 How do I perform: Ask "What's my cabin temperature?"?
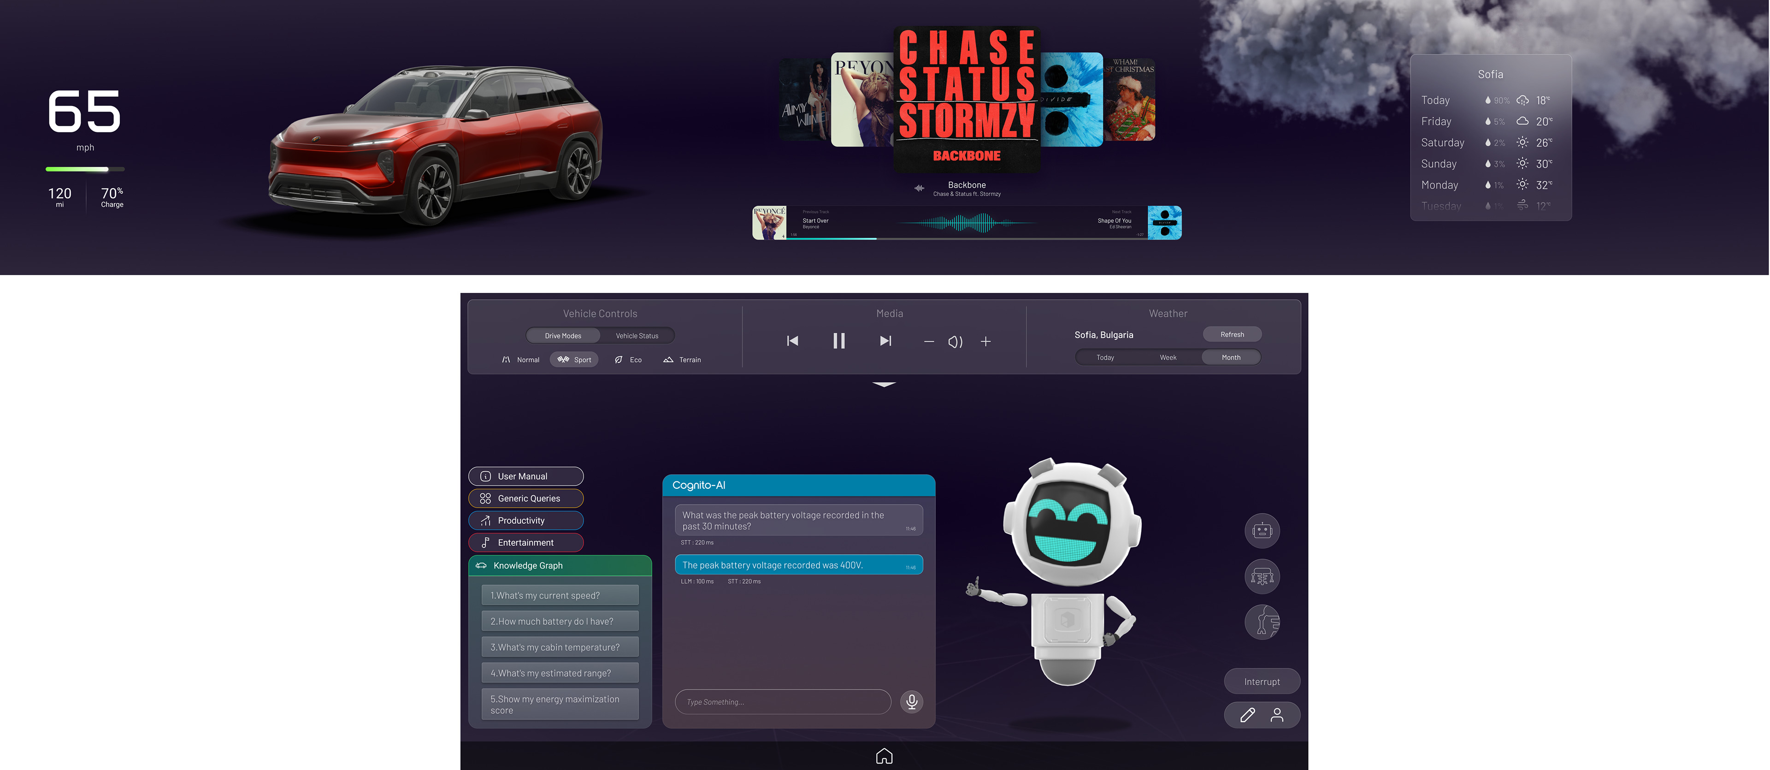coord(560,647)
